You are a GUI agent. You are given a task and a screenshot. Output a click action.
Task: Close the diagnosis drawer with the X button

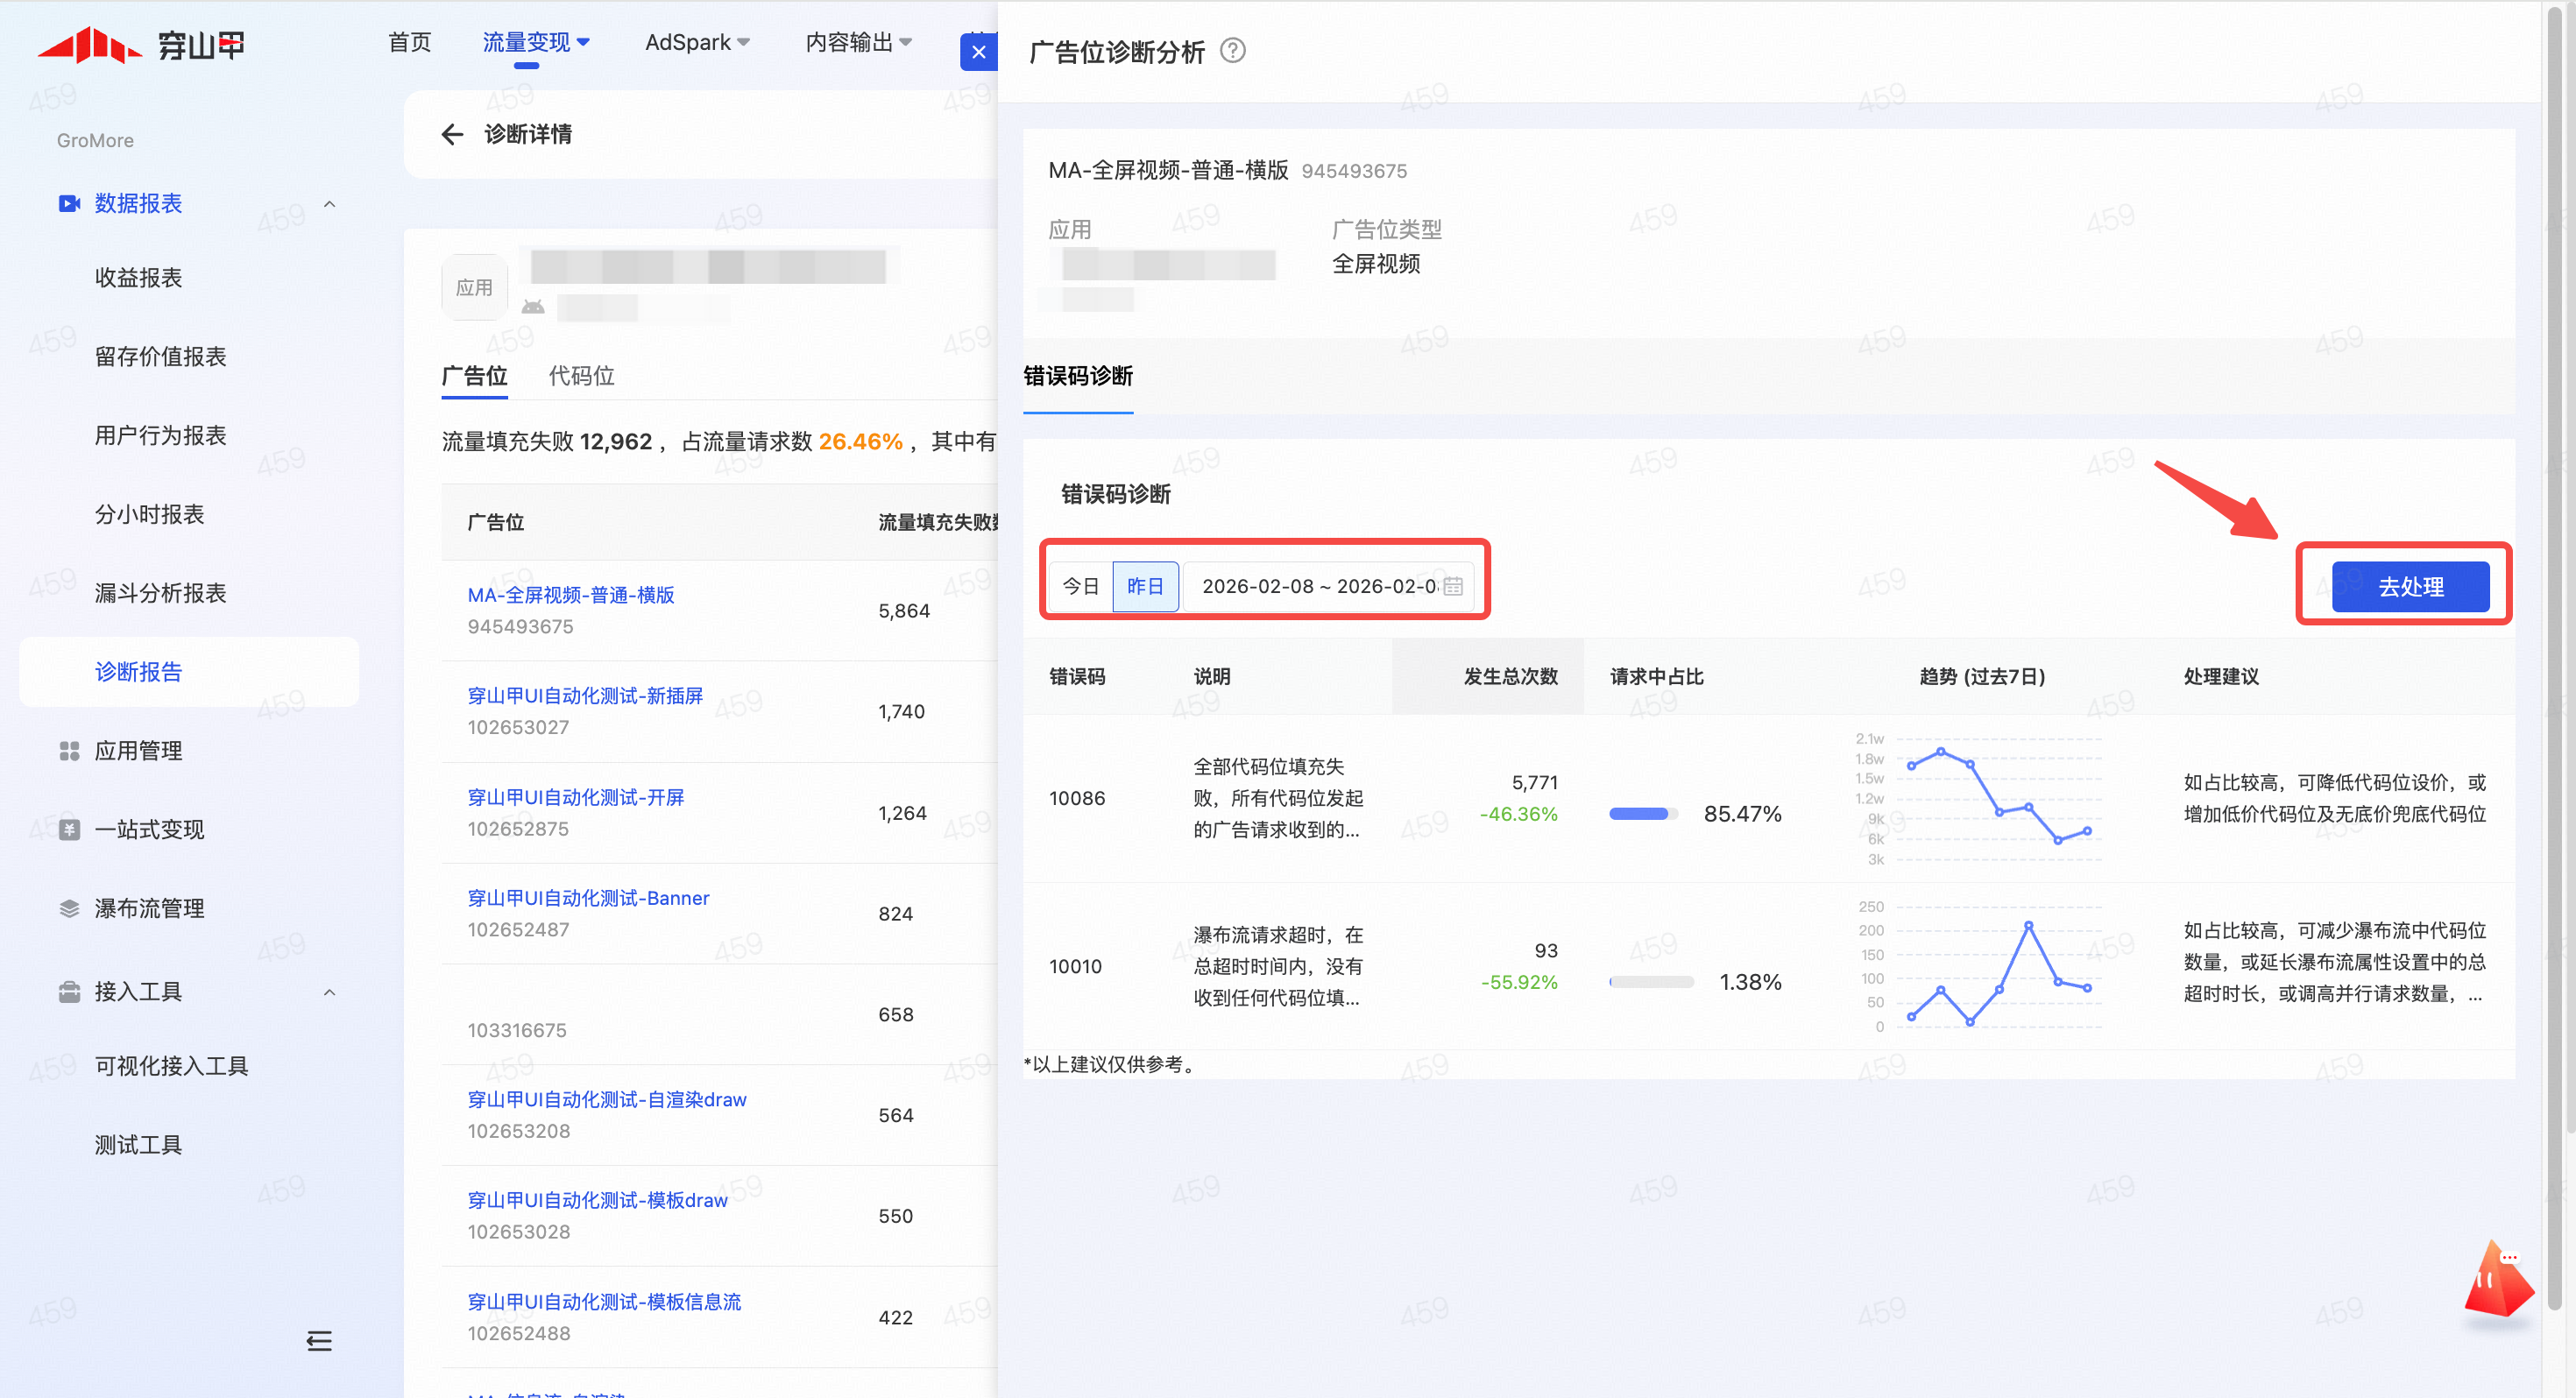(x=979, y=52)
